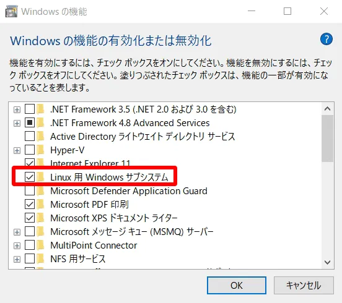The height and width of the screenshot is (303, 342).
Task: Select .NET Framework 4.8 Advanced Services label
Action: coord(129,123)
